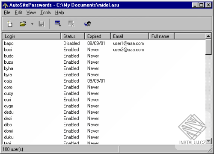Select the duku login entry
214x154 pixels.
pos(9,137)
